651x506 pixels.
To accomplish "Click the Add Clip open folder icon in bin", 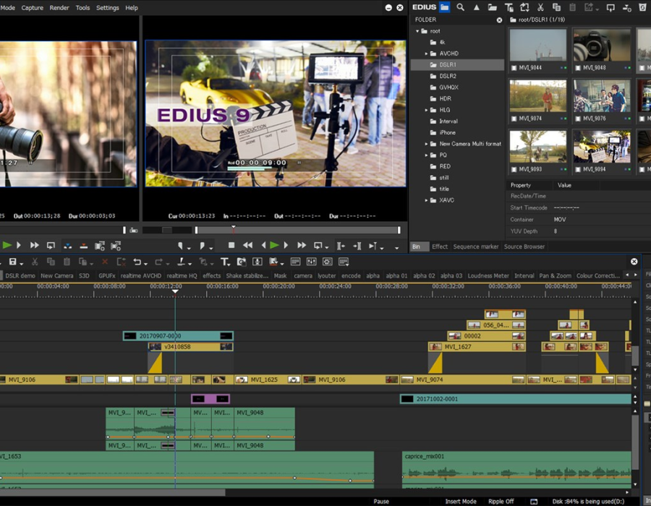I will (x=493, y=7).
